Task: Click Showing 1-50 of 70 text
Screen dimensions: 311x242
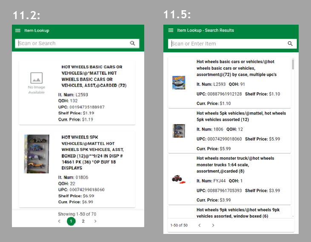Action: 77,214
